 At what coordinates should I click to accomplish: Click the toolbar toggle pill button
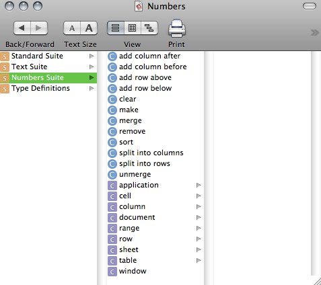310,6
